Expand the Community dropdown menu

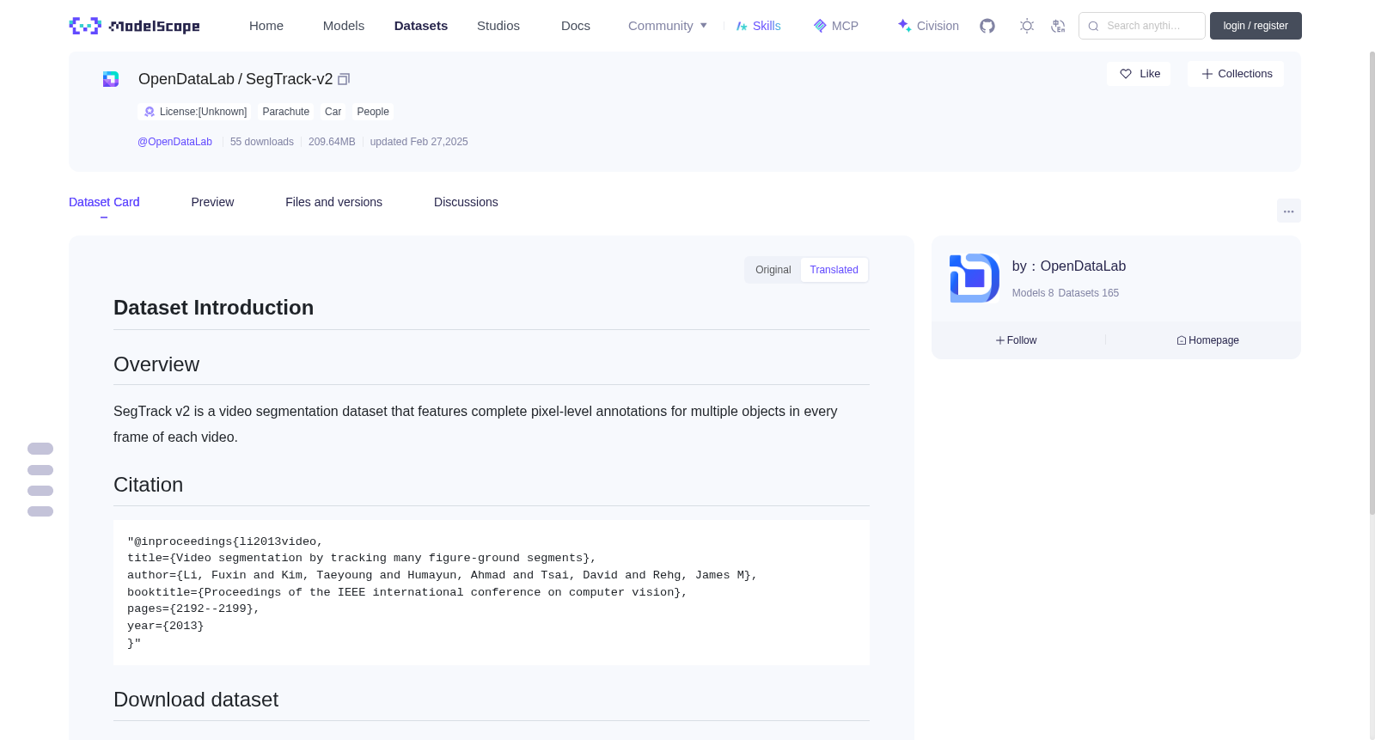[x=668, y=26]
